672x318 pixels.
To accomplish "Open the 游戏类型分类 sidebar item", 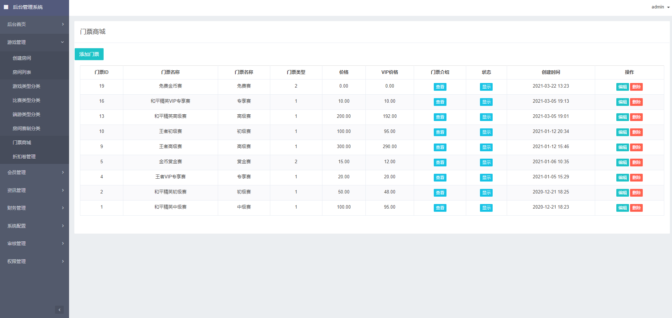I will 26,86.
